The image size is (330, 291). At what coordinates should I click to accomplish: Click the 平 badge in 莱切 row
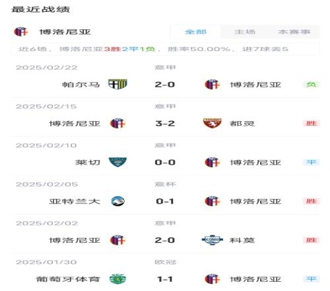coord(312,162)
